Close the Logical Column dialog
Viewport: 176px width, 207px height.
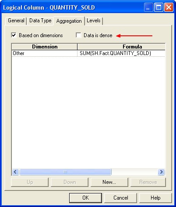[169, 7]
